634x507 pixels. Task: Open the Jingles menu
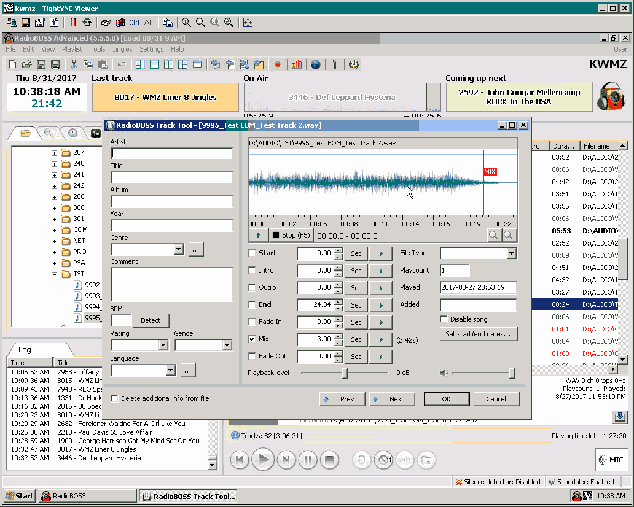click(x=122, y=49)
